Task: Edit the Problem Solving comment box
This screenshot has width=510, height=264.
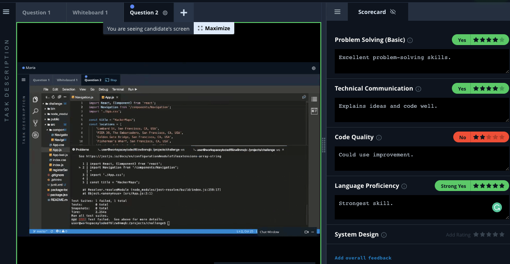Action: (x=422, y=61)
